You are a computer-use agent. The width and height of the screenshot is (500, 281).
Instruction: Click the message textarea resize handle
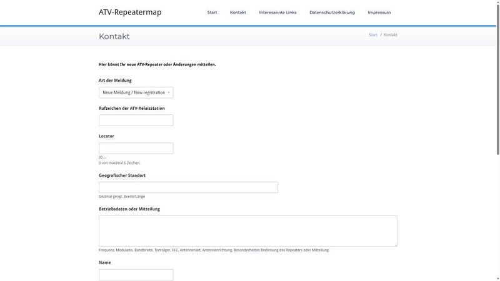click(x=395, y=244)
